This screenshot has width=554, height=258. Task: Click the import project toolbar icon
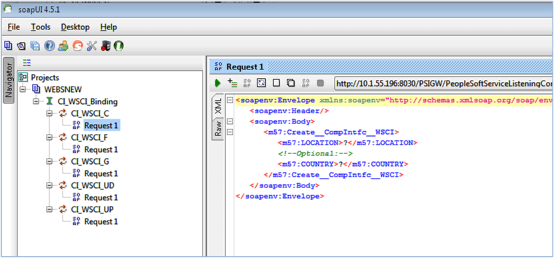coord(21,46)
